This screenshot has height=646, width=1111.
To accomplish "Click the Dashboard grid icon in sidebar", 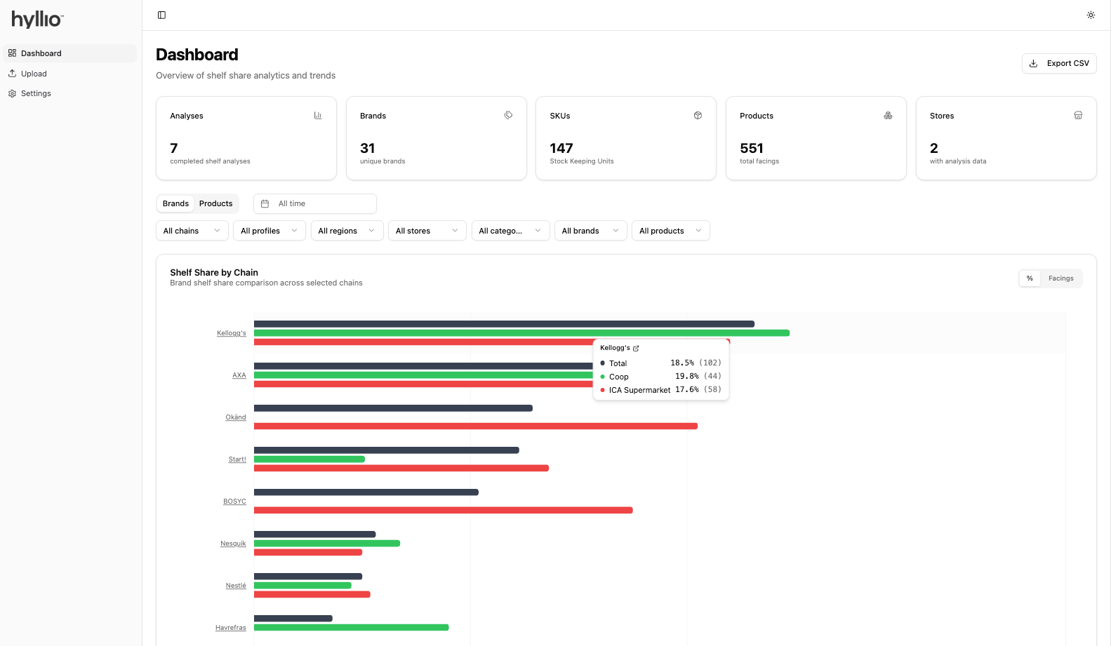I will [x=12, y=53].
